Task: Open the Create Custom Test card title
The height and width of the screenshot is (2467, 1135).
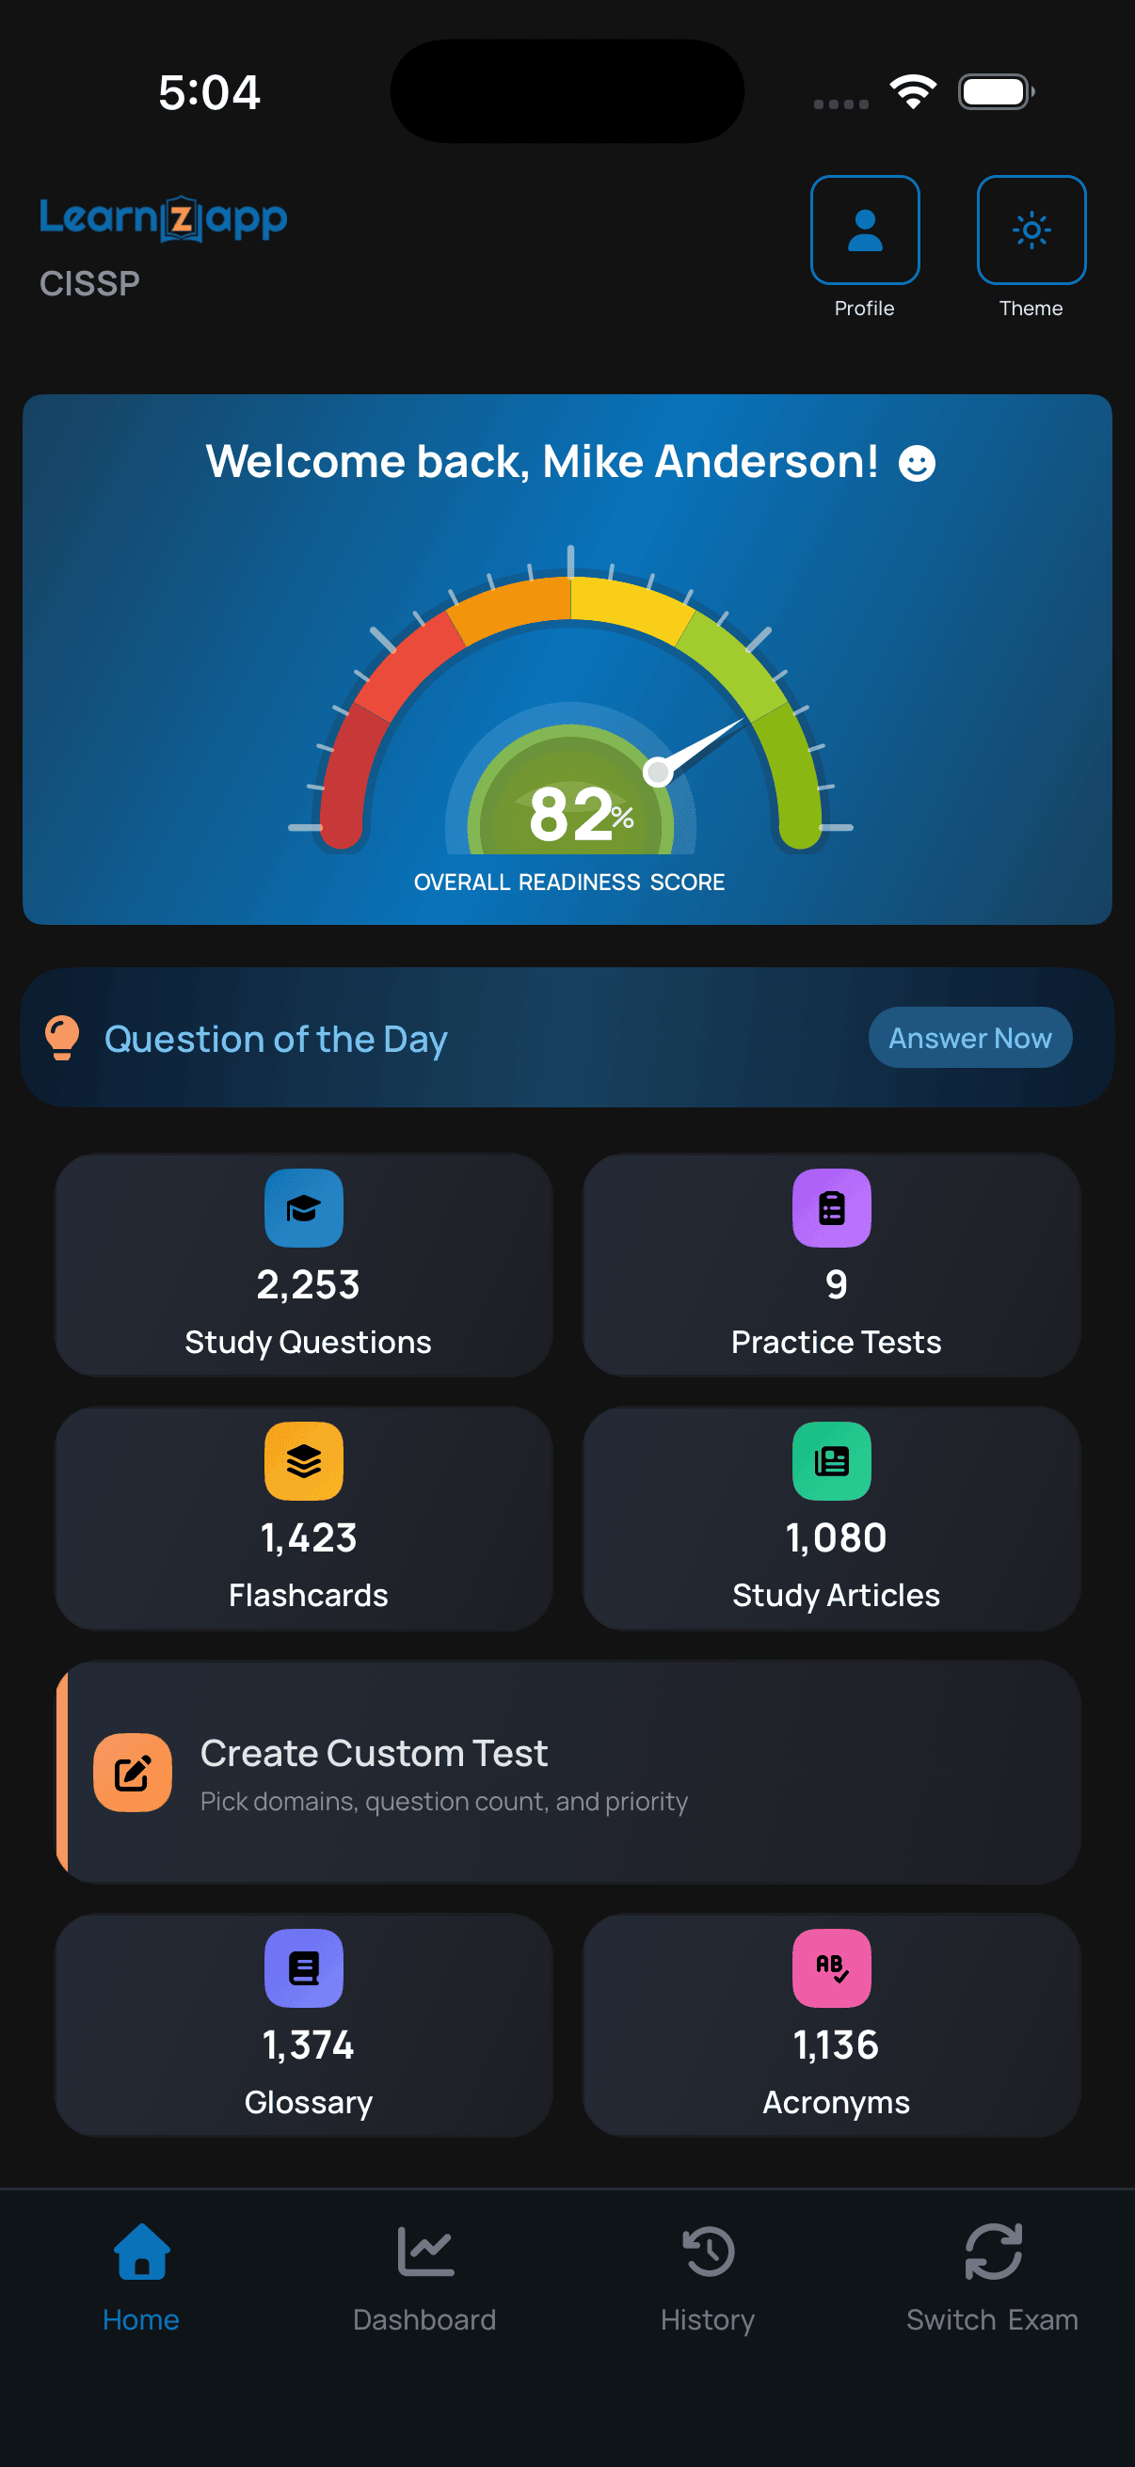Action: click(374, 1753)
